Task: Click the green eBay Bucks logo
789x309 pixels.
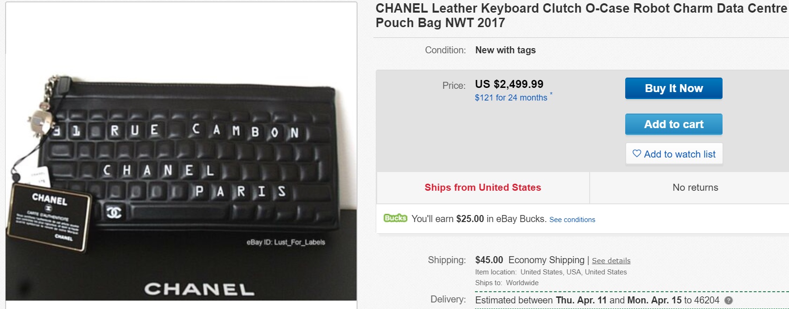Action: coord(395,218)
